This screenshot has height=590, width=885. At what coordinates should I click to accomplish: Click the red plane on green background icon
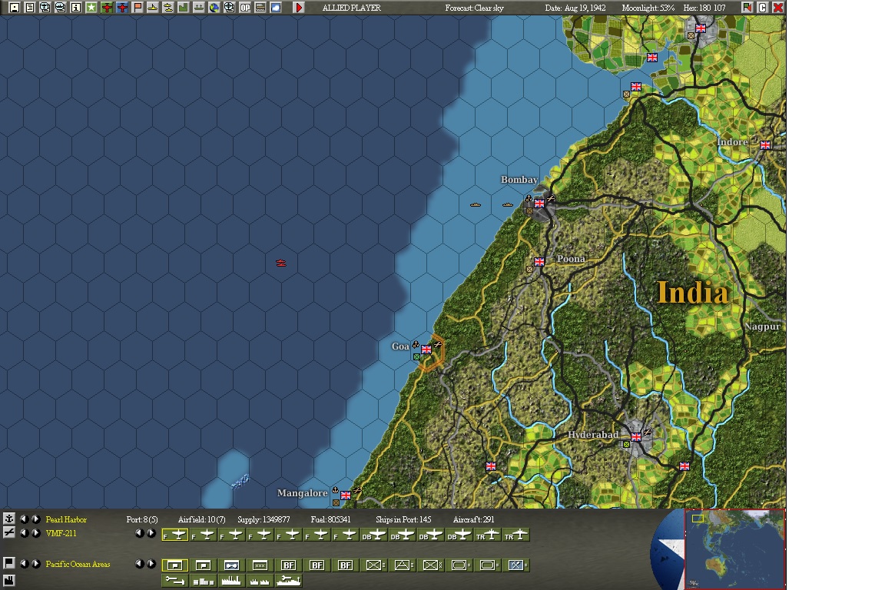coord(107,8)
